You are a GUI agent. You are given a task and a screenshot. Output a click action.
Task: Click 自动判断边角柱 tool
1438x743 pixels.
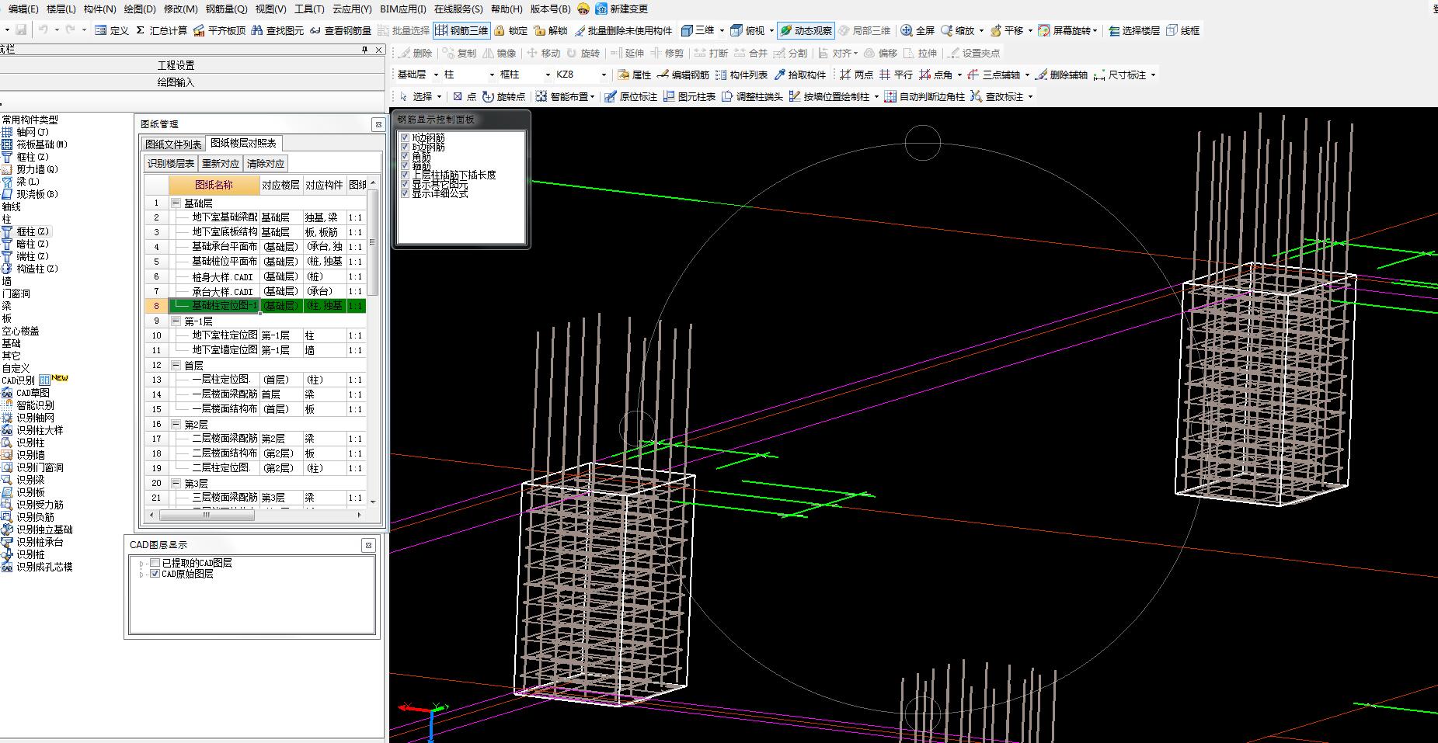click(x=924, y=96)
